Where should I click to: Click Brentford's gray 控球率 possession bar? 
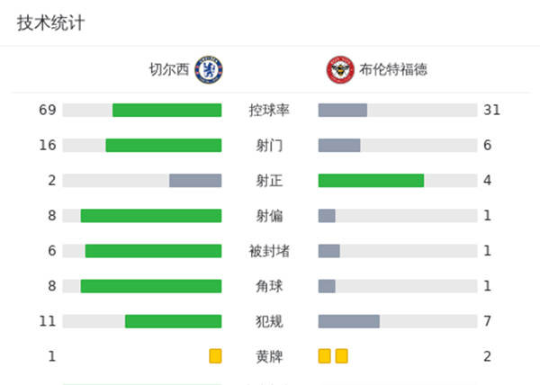343,110
